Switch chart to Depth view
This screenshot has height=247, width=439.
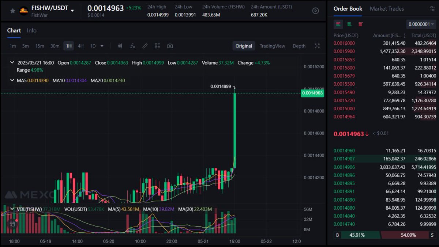click(x=299, y=46)
